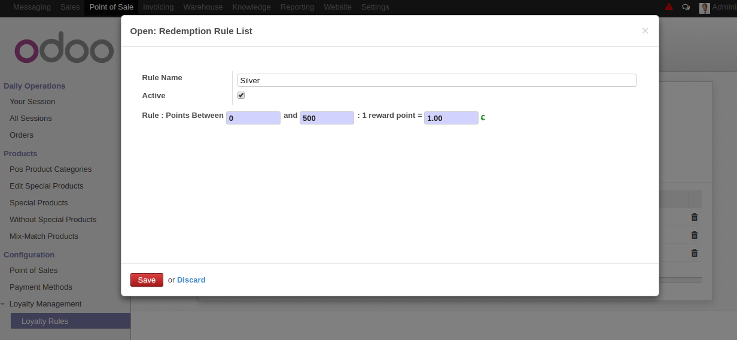Click the Discard link
Viewport: 737px width, 340px height.
tap(191, 280)
